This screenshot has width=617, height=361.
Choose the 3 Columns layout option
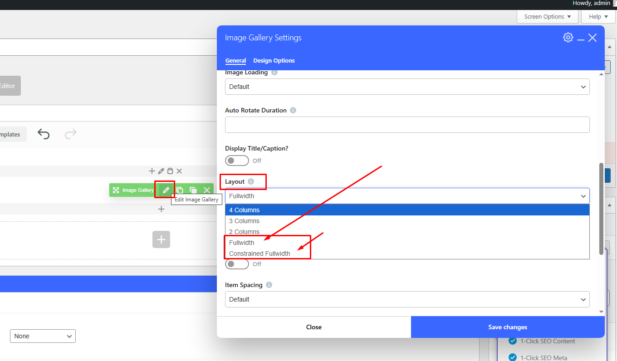pos(244,221)
